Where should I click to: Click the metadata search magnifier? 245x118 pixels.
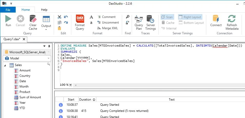point(48,64)
